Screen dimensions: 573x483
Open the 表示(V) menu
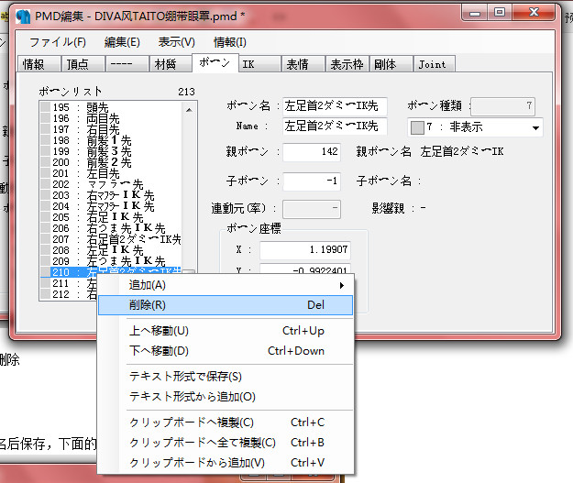[x=177, y=42]
